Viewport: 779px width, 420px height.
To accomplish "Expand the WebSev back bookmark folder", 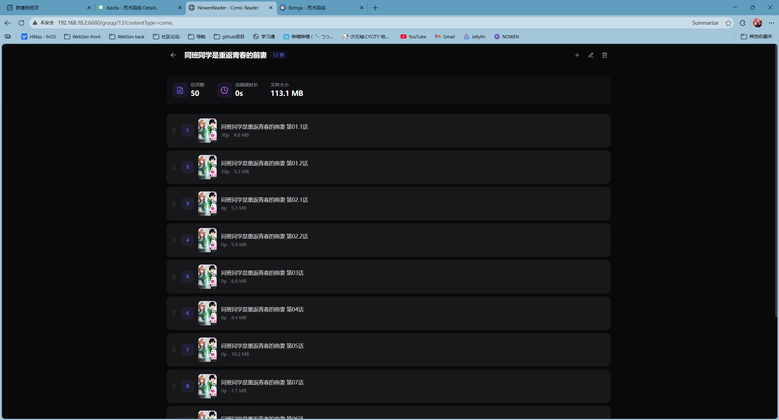I will [x=127, y=37].
